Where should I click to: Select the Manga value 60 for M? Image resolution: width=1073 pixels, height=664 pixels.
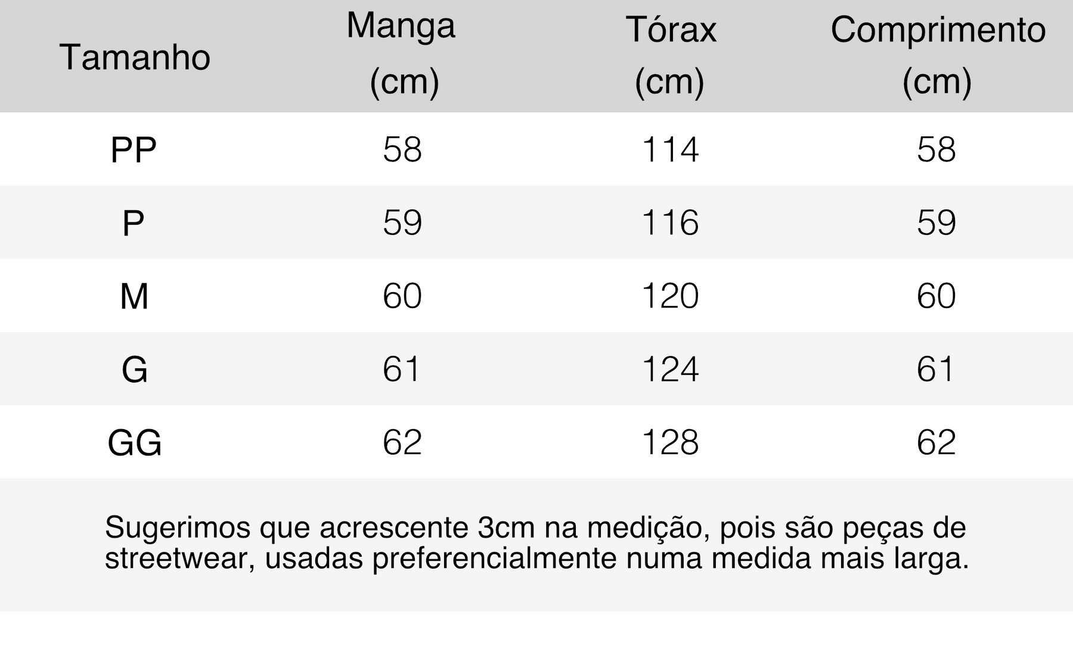[x=402, y=296]
